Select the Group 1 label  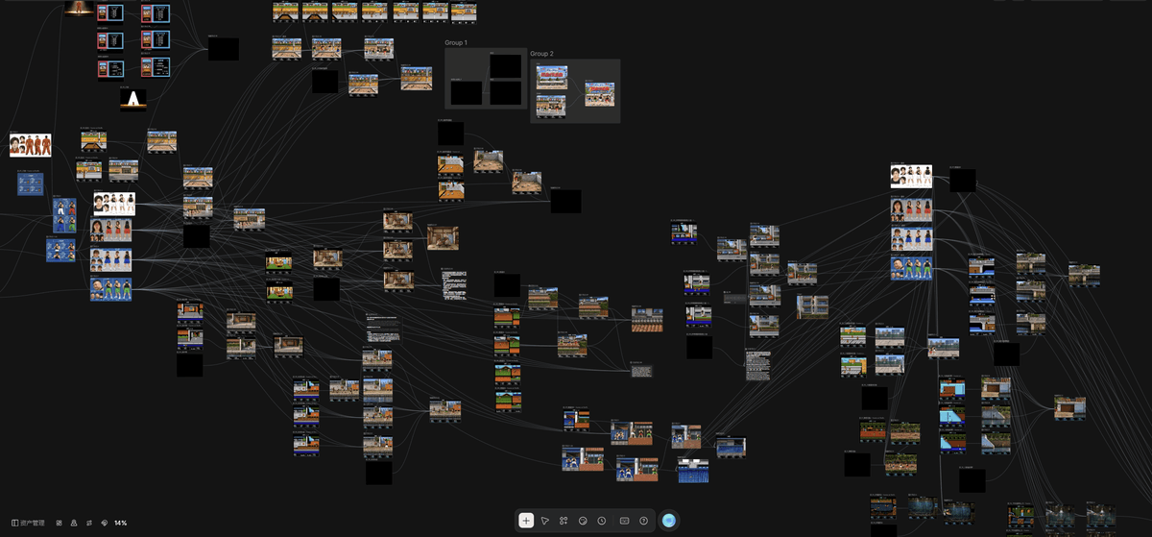(456, 43)
